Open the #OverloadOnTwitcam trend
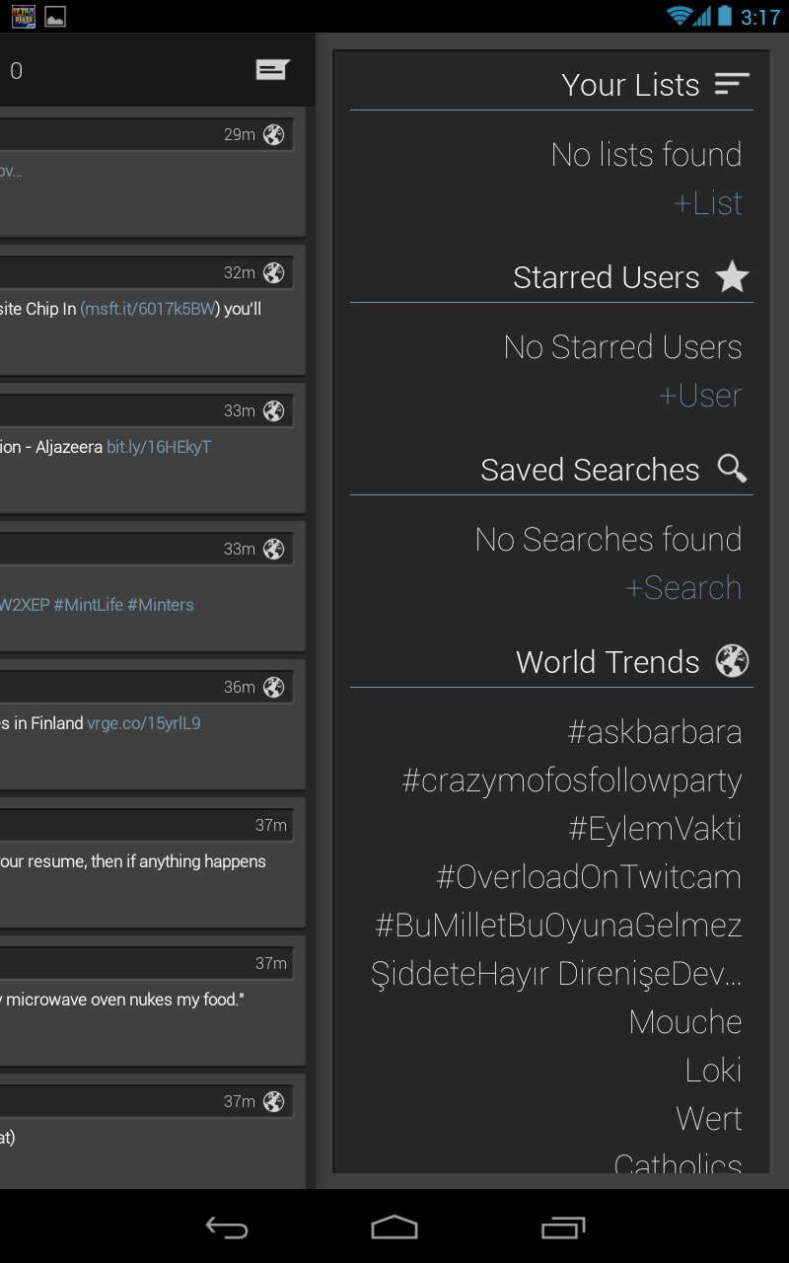The width and height of the screenshot is (789, 1263). click(589, 877)
